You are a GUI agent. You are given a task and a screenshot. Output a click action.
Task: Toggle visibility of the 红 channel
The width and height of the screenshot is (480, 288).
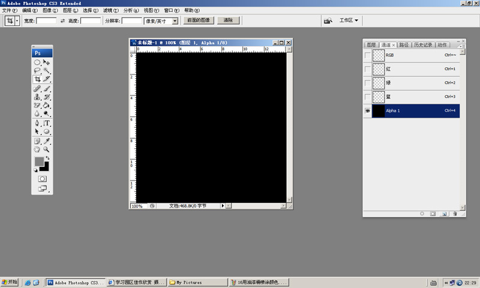point(367,69)
